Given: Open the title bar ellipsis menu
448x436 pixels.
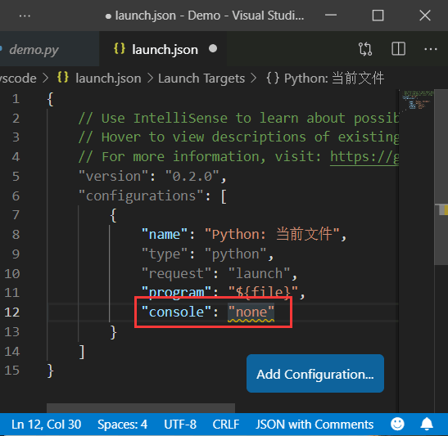Looking at the screenshot, I should click(25, 16).
